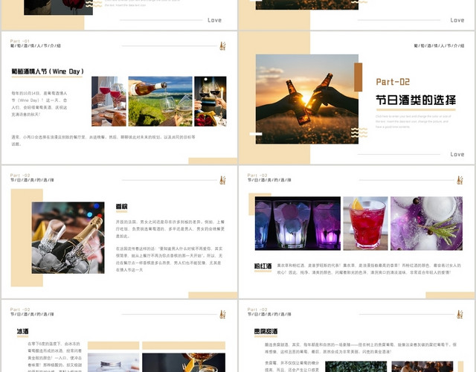The width and height of the screenshot is (476, 372).
Task: Click Love text on top-left partial slide
Action: 214,20
